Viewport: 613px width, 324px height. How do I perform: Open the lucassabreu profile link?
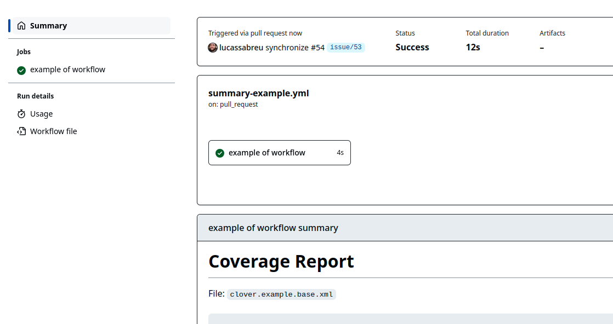point(241,48)
